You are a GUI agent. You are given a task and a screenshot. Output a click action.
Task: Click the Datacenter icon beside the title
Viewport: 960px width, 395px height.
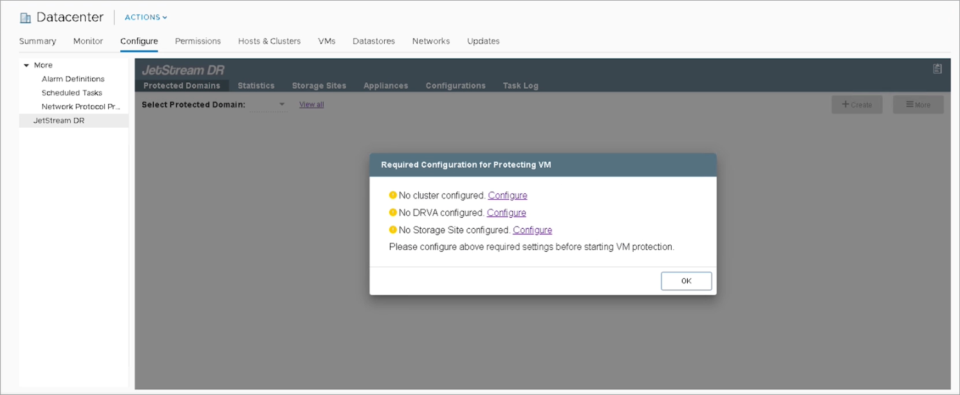pos(26,18)
